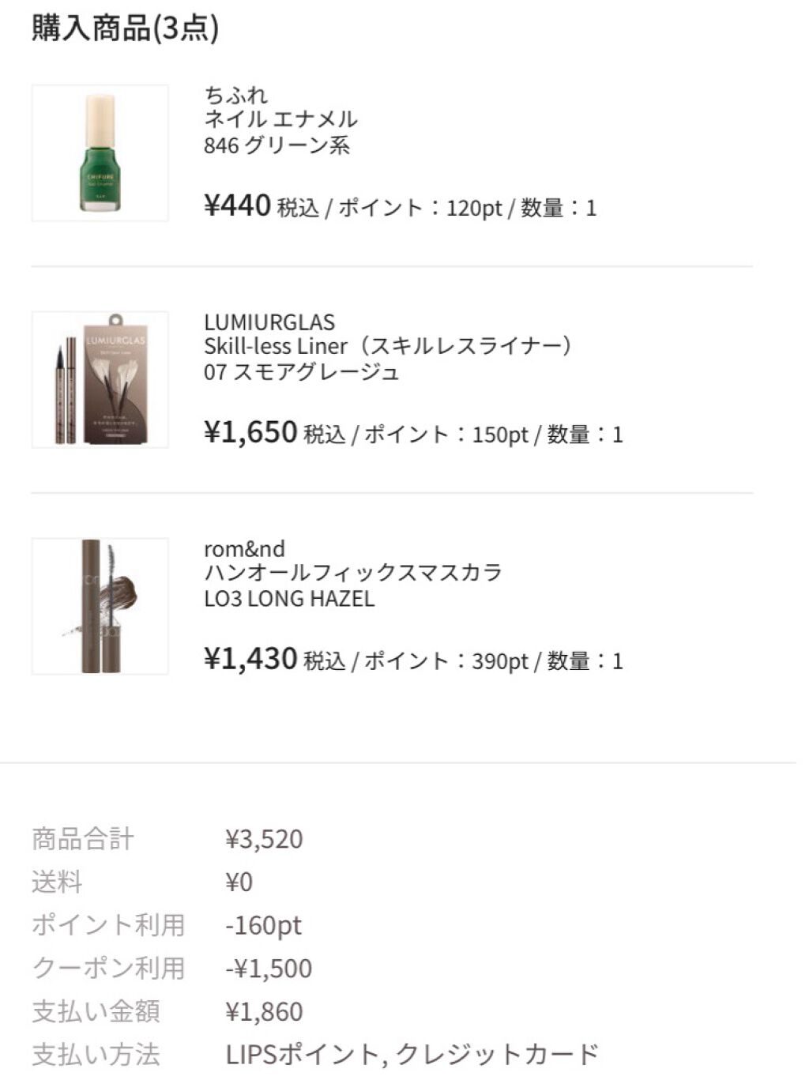Click the LUMIURGLAS brand name text
This screenshot has height=1080, width=809.
[269, 322]
